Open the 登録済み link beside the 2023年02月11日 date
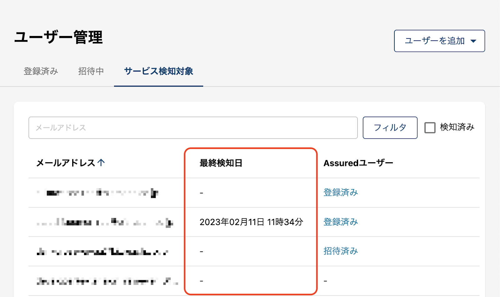This screenshot has height=297, width=500. 341,222
